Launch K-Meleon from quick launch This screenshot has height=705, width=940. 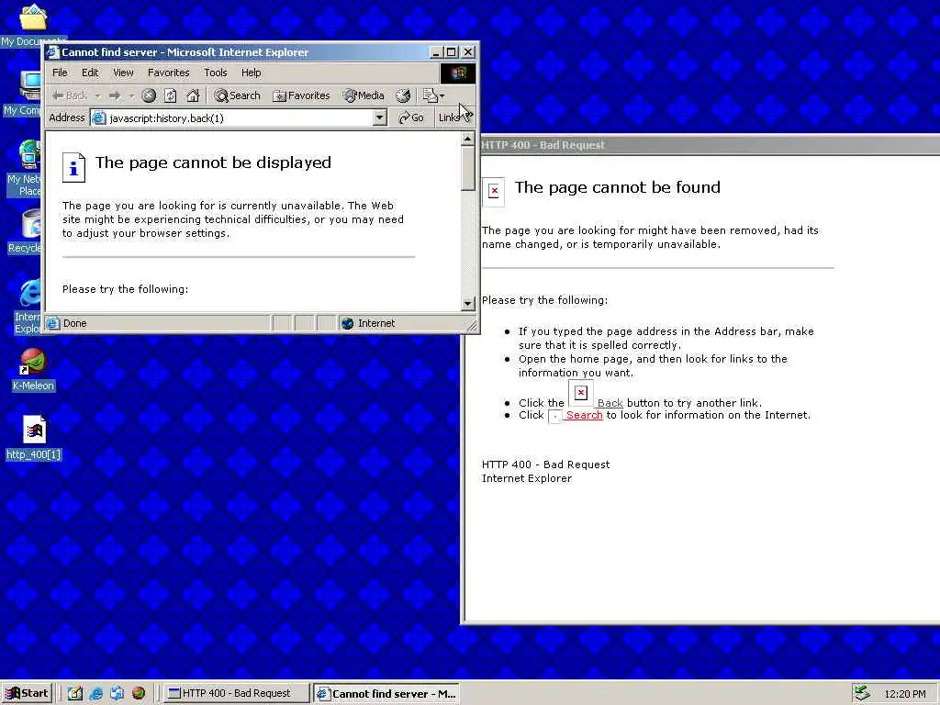(x=139, y=694)
